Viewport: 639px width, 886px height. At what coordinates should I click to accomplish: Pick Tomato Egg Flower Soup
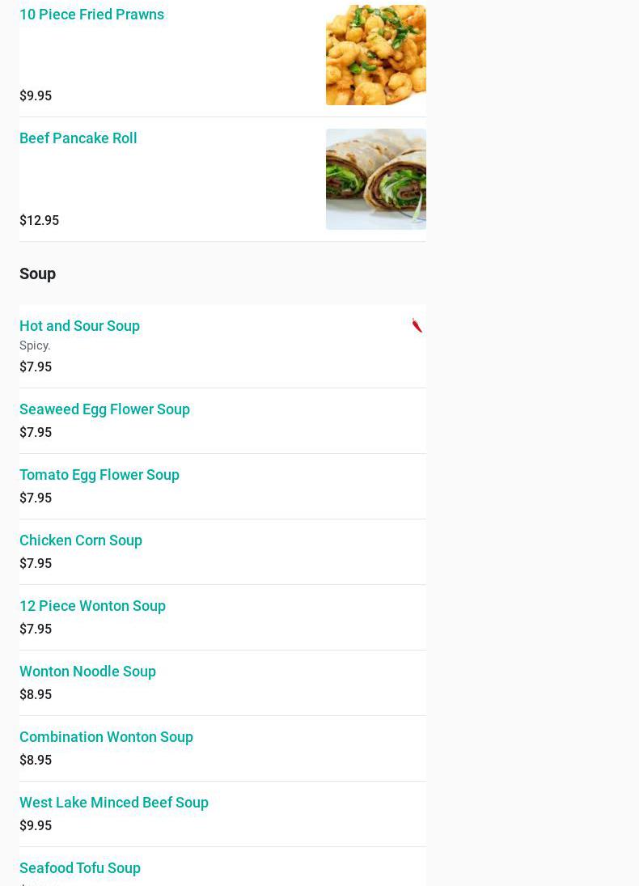click(x=99, y=475)
